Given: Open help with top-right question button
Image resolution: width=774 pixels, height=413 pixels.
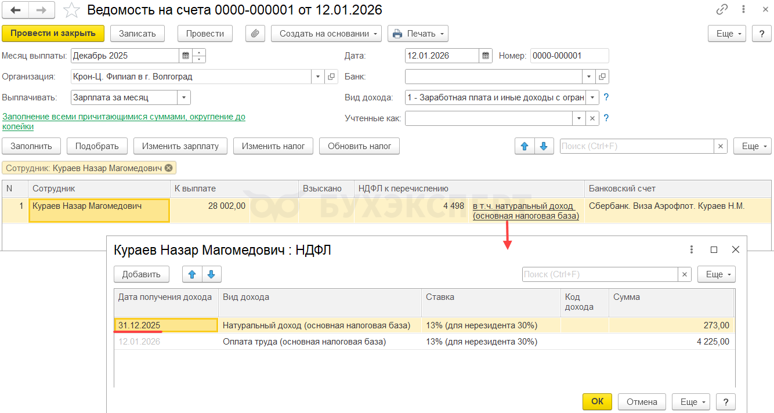Looking at the screenshot, I should [762, 34].
